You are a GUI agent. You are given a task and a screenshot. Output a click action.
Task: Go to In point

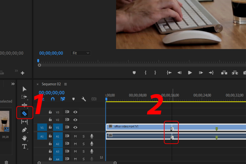(169, 73)
